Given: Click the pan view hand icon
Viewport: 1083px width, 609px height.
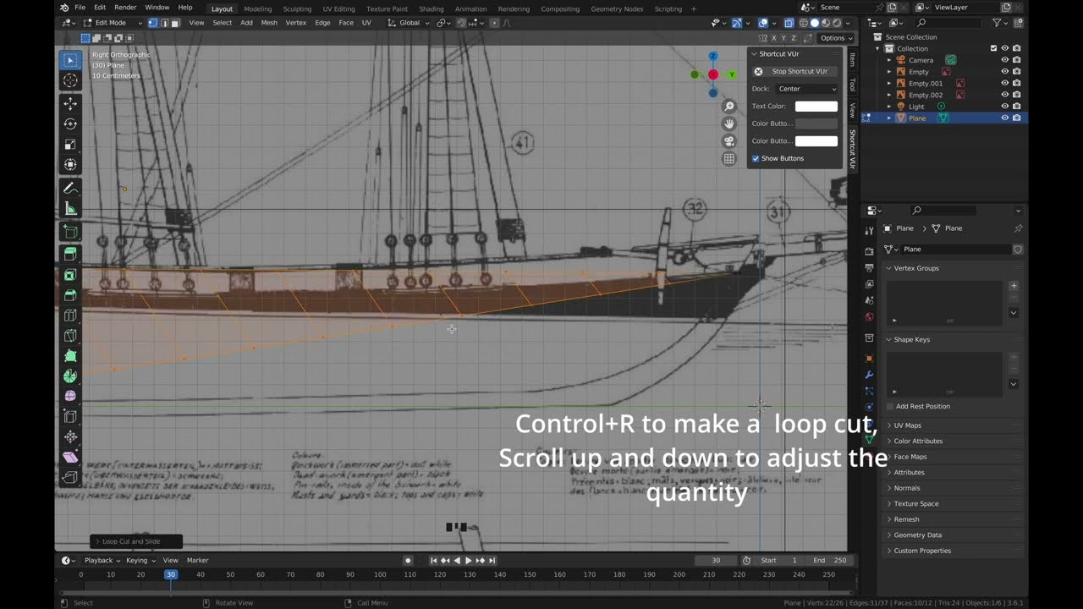Looking at the screenshot, I should 729,123.
